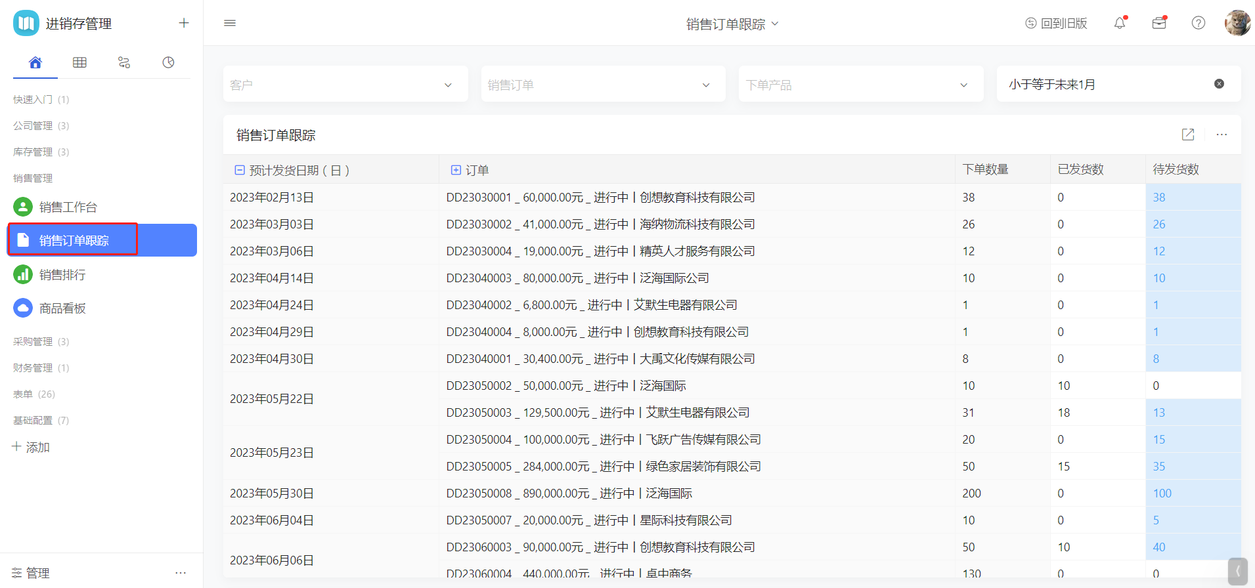This screenshot has height=588, width=1255.
Task: Open the notifications bell icon
Action: [x=1120, y=23]
